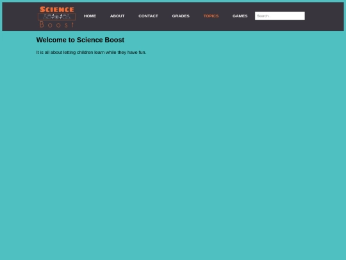Click the 'Welcome to Science Boost' heading
The width and height of the screenshot is (346, 260).
pos(80,40)
